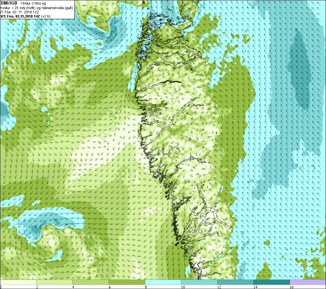
Task: Pick the lavender swatch above 16 m/s
Action: pos(308,282)
